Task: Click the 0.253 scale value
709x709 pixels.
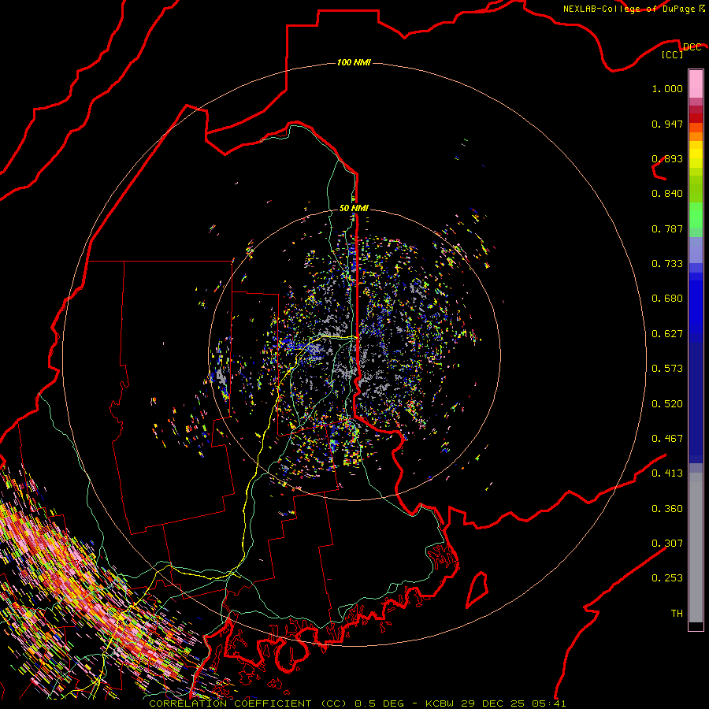Action: click(667, 578)
